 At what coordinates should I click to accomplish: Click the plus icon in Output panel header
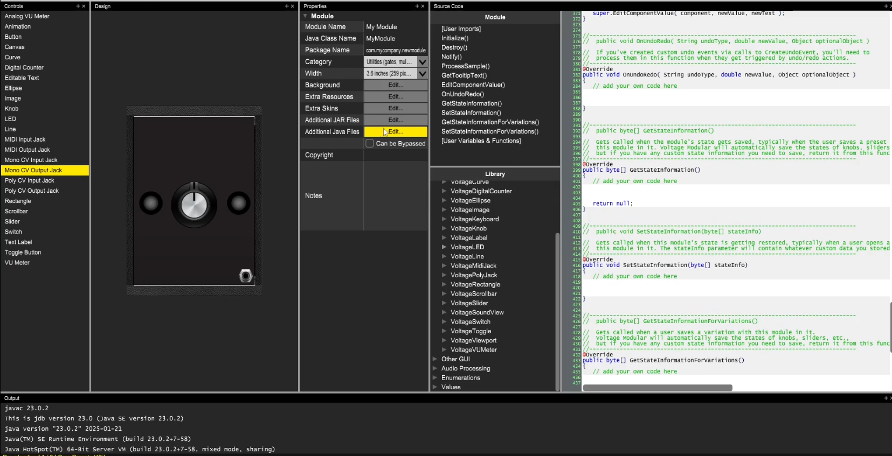click(886, 398)
